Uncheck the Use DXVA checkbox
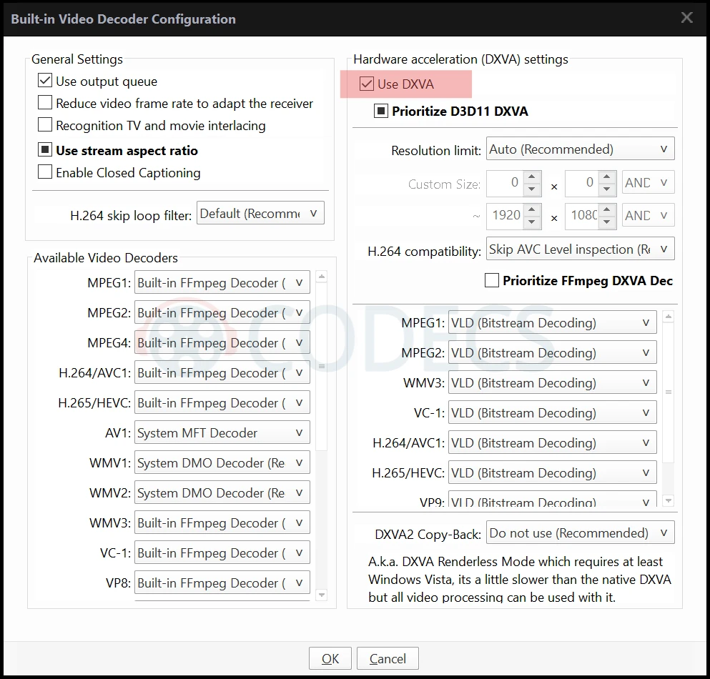This screenshot has height=679, width=710. pos(367,84)
